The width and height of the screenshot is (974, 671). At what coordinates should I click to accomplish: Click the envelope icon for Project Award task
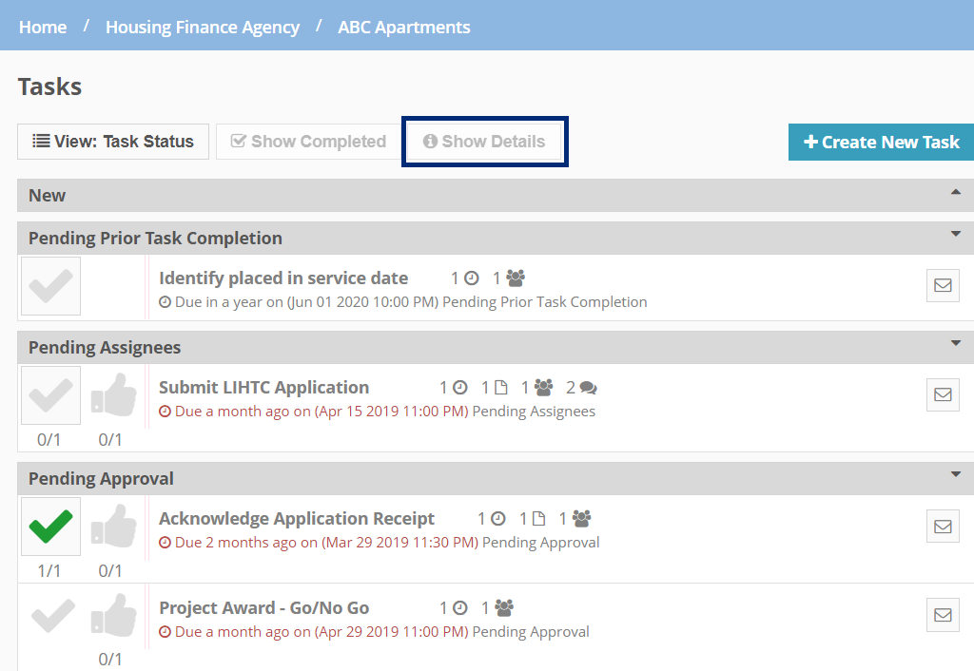pyautogui.click(x=943, y=615)
